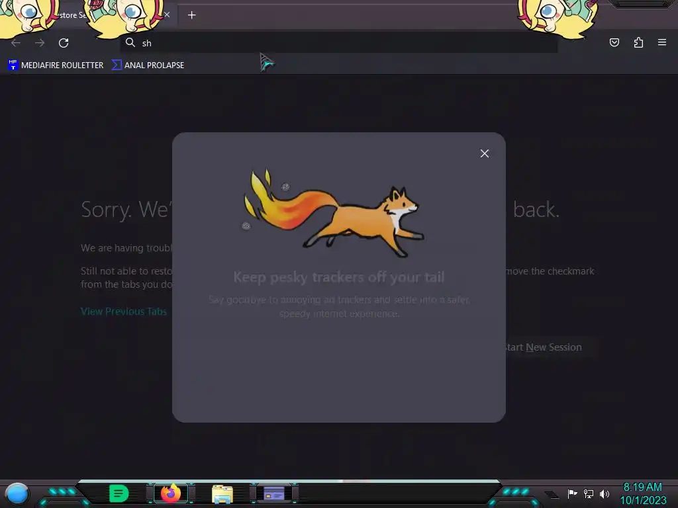
Task: Switch to Firefox in the taskbar
Action: tap(171, 493)
